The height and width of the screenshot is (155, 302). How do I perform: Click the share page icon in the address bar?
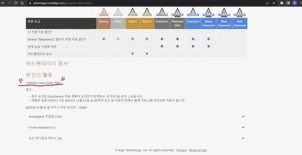tap(267, 3)
